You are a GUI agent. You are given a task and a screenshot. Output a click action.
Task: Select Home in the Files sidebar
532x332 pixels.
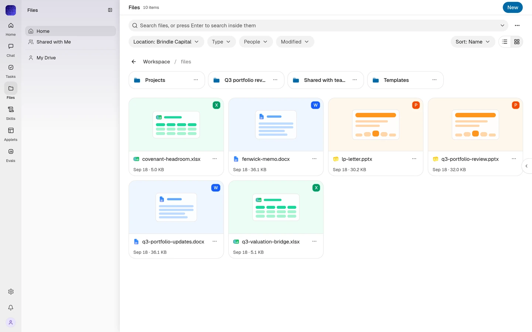[x=70, y=31]
